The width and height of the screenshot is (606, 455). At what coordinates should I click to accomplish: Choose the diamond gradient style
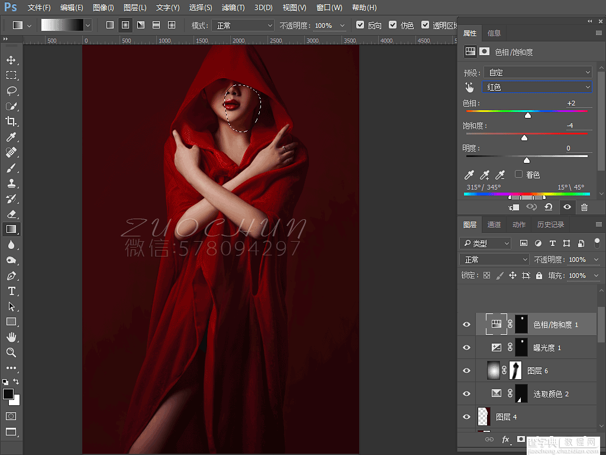tap(172, 25)
